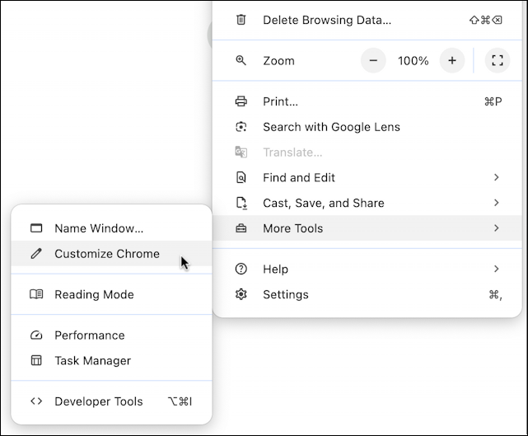Image resolution: width=528 pixels, height=436 pixels.
Task: Click the printer icon next to Print
Action: 241,101
